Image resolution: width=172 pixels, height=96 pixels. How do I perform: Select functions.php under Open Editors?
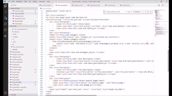pyautogui.click(x=19, y=11)
